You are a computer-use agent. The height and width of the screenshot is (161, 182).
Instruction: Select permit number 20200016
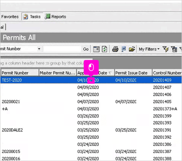point(11,158)
